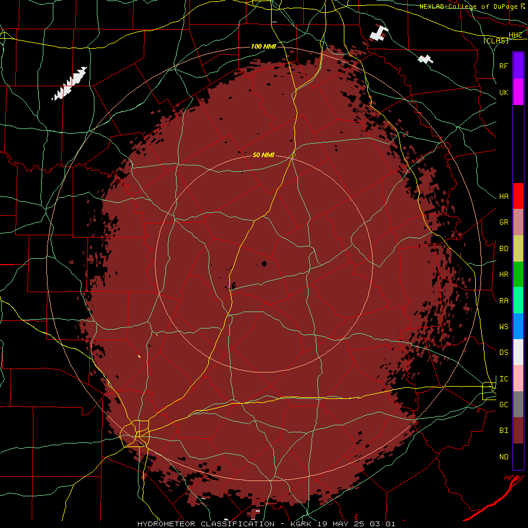Click the ND legend label
This screenshot has height=528, width=528.
coord(503,457)
